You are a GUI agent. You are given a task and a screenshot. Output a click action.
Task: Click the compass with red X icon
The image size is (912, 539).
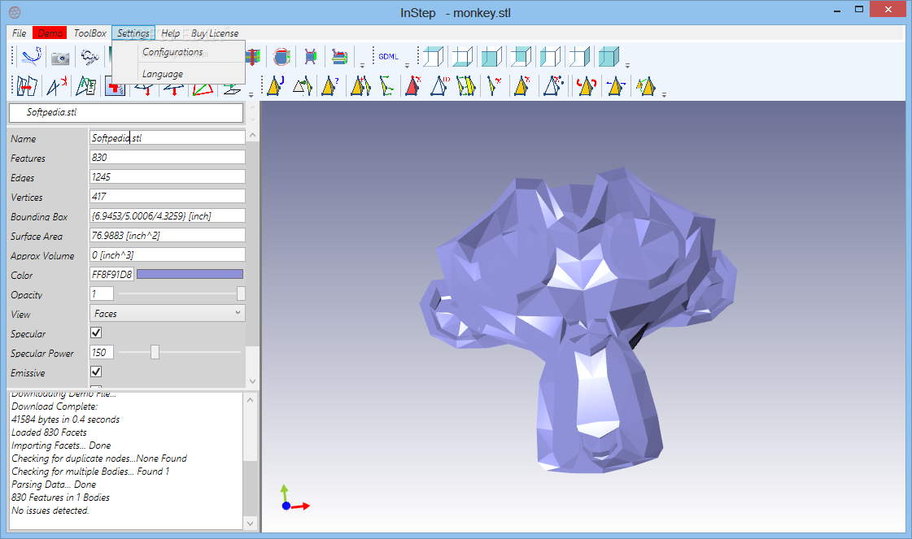[56, 86]
